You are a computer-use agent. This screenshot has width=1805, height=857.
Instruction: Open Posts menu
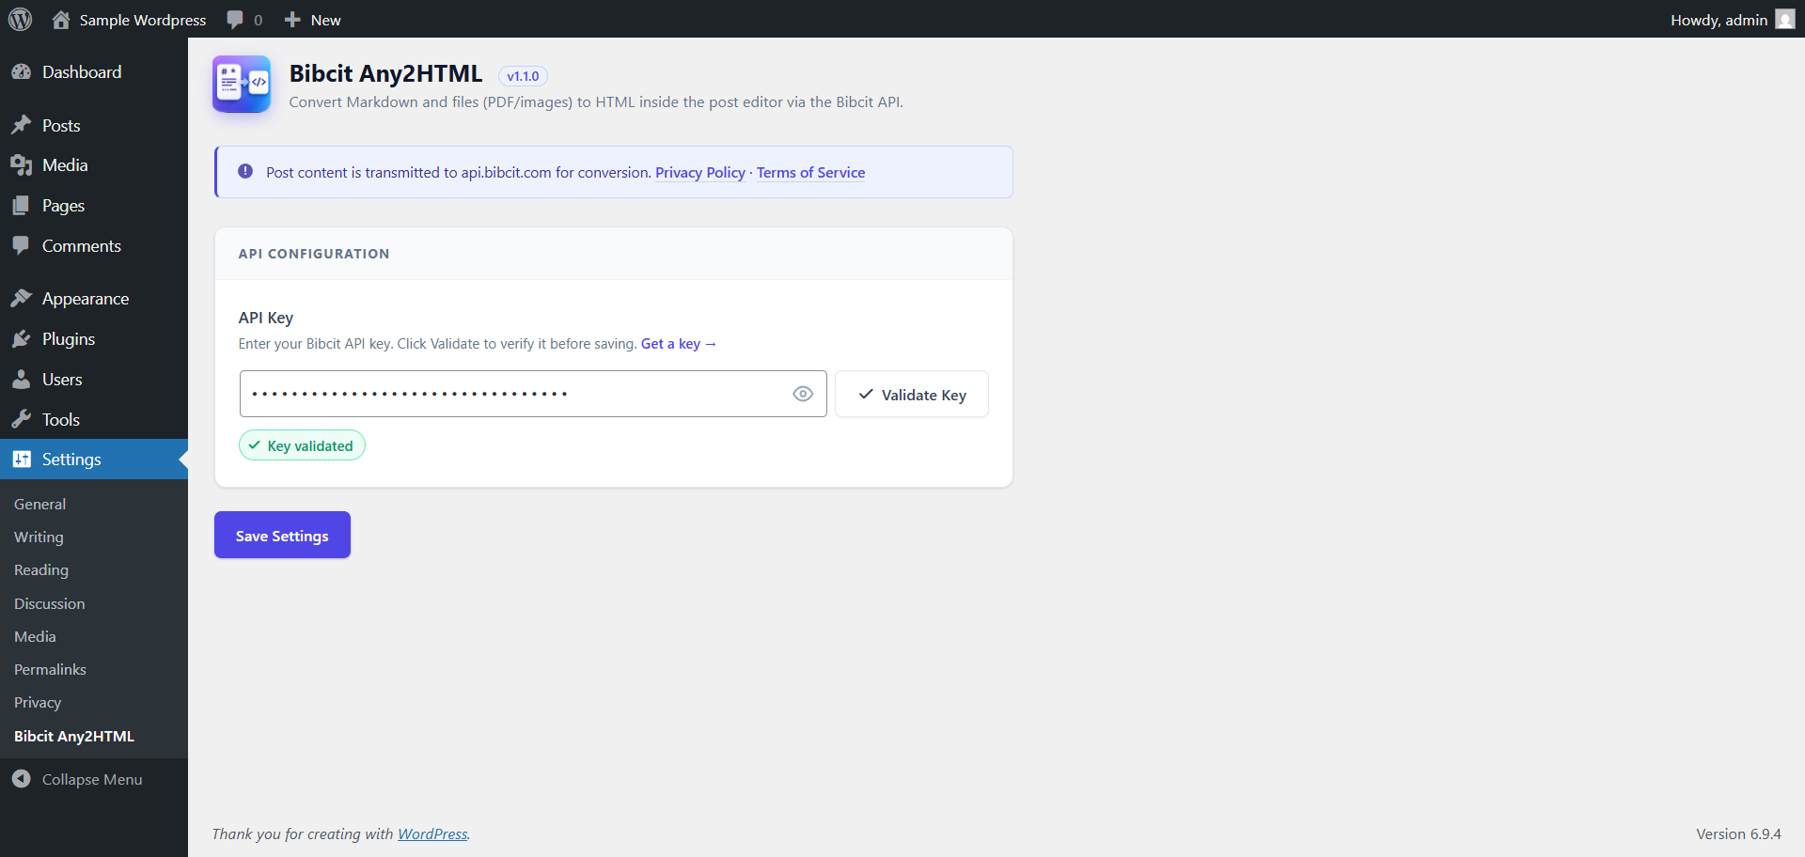point(94,125)
